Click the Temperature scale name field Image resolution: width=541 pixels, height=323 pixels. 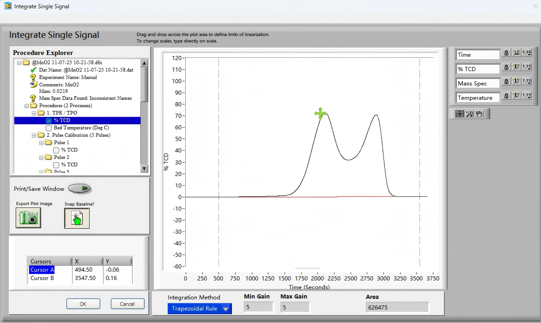coord(478,98)
